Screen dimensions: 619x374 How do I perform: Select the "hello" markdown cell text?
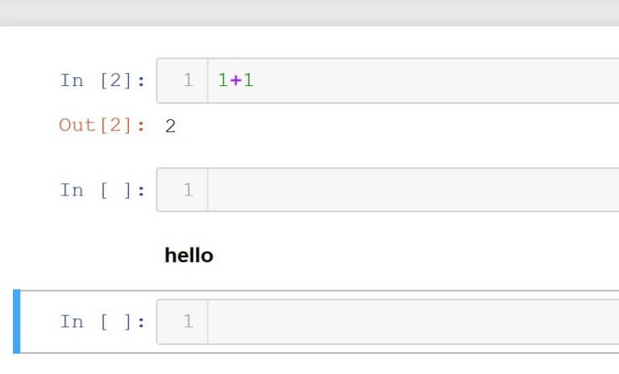tap(189, 256)
